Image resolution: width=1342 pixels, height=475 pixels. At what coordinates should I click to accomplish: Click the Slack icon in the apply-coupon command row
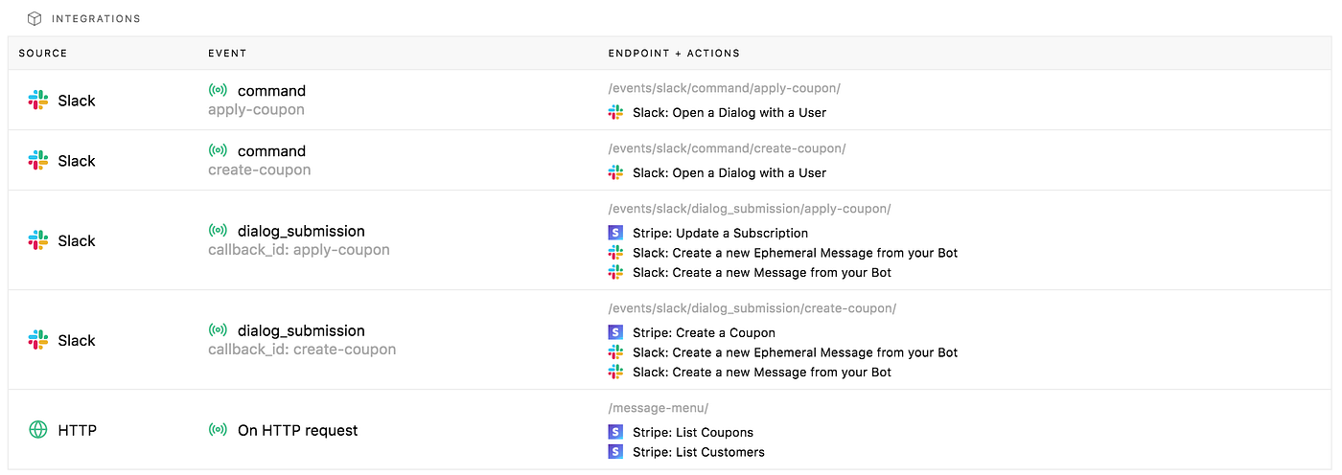(38, 101)
